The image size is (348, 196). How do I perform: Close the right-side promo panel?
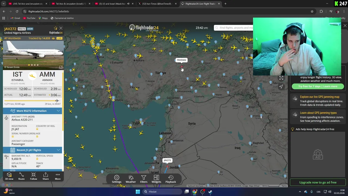[x=345, y=26]
